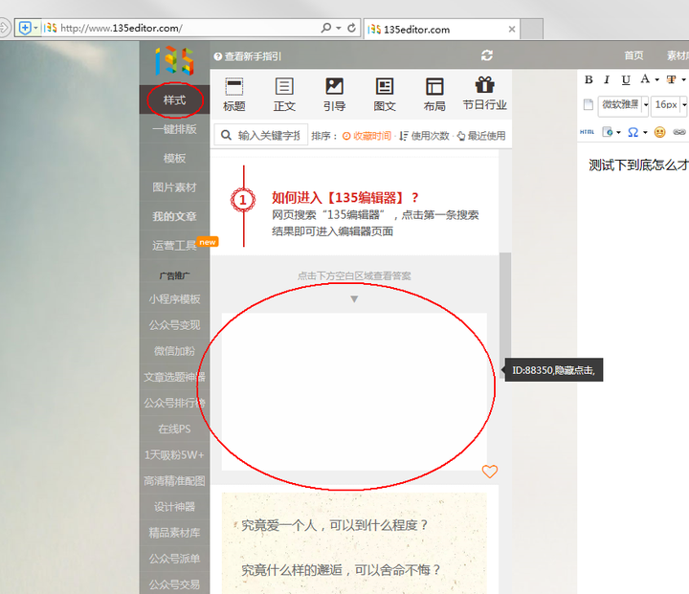This screenshot has width=689, height=594.
Task: Click the browser URL address field
Action: pyautogui.click(x=189, y=28)
